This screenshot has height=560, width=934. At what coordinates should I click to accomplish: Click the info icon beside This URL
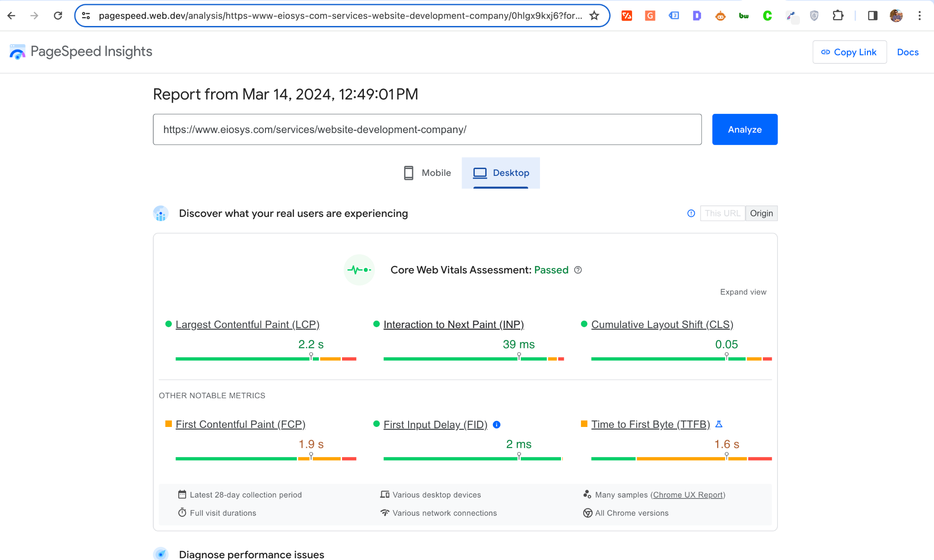pos(691,213)
